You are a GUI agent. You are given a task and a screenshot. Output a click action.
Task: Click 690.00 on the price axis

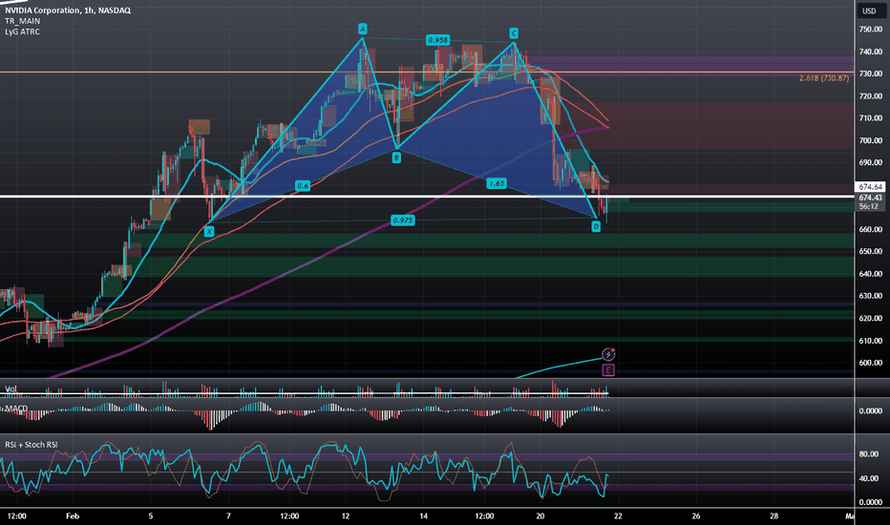click(x=870, y=162)
